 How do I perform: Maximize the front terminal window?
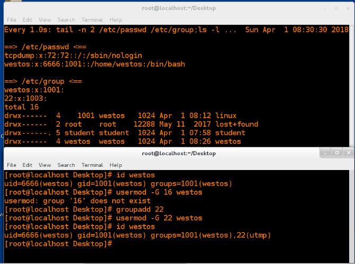(337, 153)
